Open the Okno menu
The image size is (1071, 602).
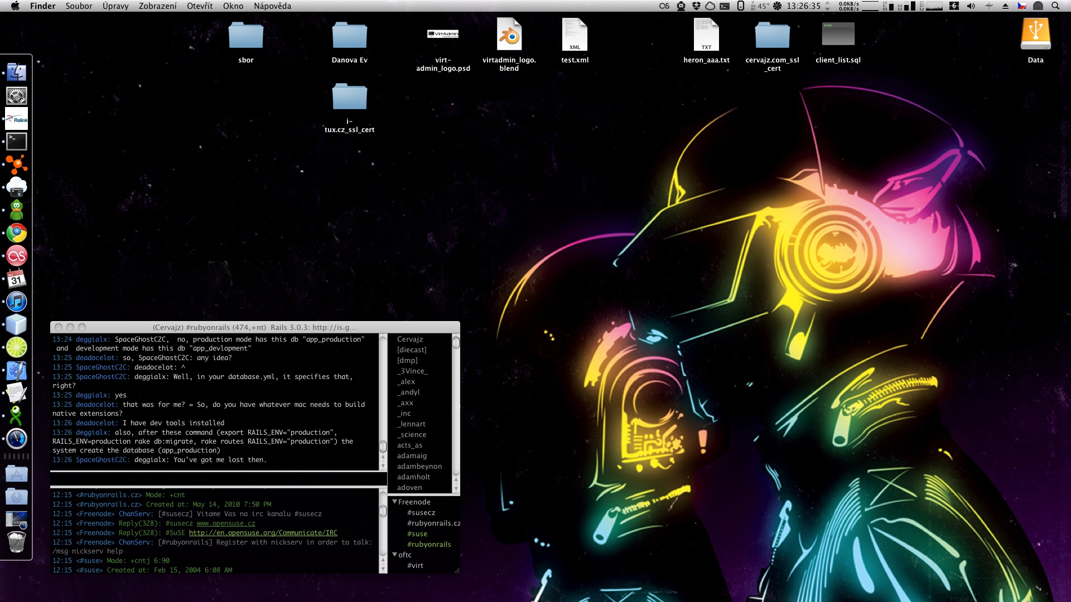(x=233, y=6)
